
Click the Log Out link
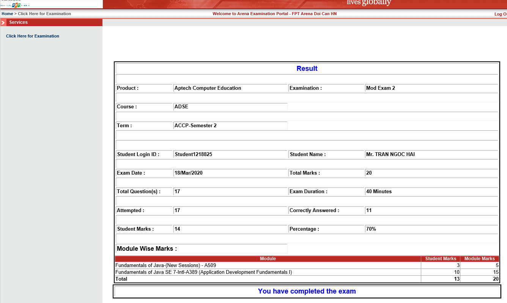tap(501, 14)
